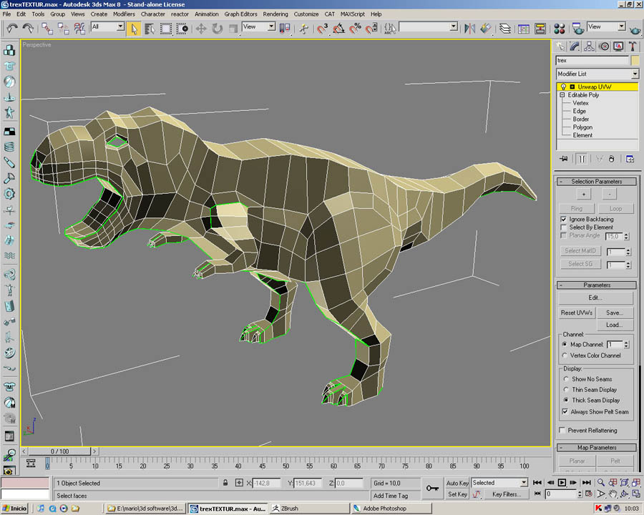Screen dimensions: 644x515
Task: Open the Align tool
Action: click(486, 29)
